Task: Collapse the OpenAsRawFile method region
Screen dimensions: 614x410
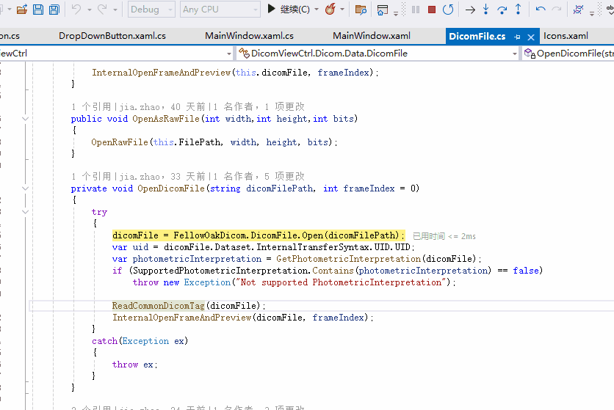Action: [x=25, y=119]
